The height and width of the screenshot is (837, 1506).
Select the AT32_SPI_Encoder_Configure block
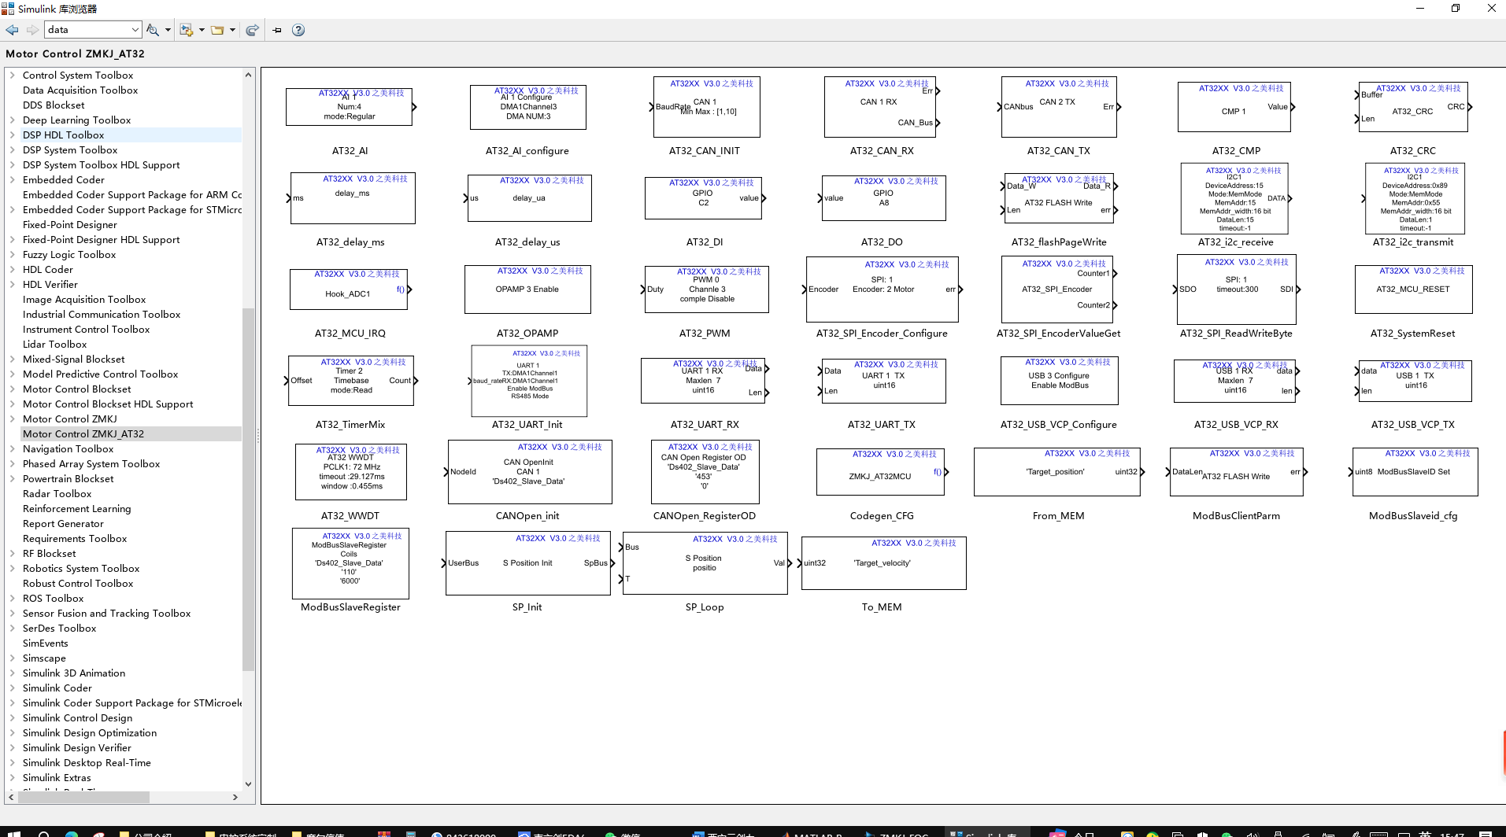click(882, 289)
